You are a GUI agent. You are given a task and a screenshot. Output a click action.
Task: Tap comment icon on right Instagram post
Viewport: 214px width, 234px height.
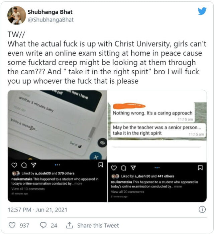tap(123, 168)
